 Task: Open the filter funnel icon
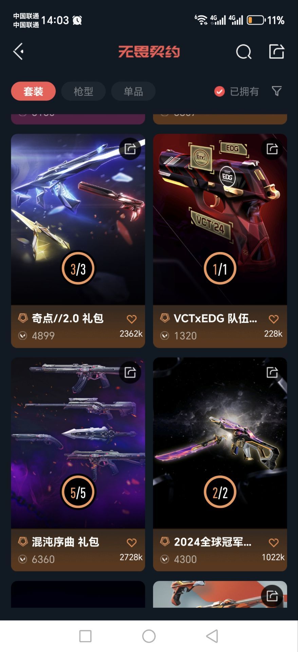tap(277, 91)
